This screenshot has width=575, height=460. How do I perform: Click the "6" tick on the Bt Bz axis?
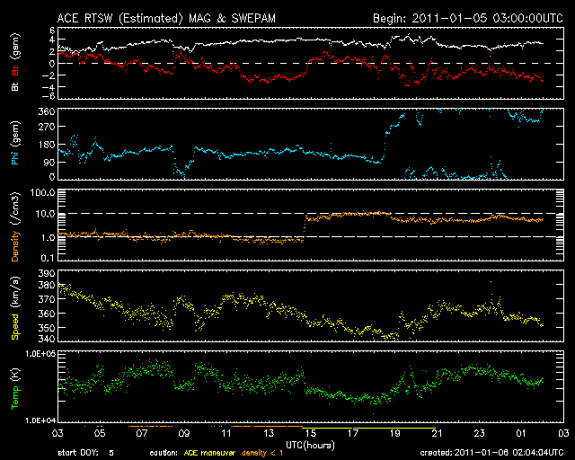[52, 31]
